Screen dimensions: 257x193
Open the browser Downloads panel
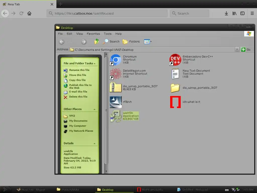coord(226,13)
